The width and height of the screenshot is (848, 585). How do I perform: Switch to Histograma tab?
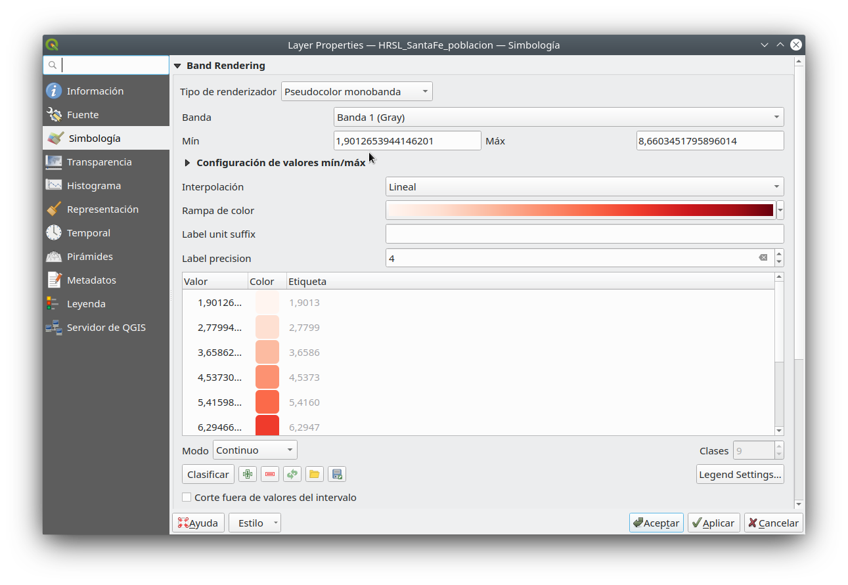[106, 185]
